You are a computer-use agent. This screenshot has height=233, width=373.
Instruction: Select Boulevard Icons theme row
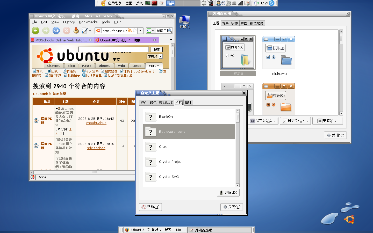coord(189,132)
